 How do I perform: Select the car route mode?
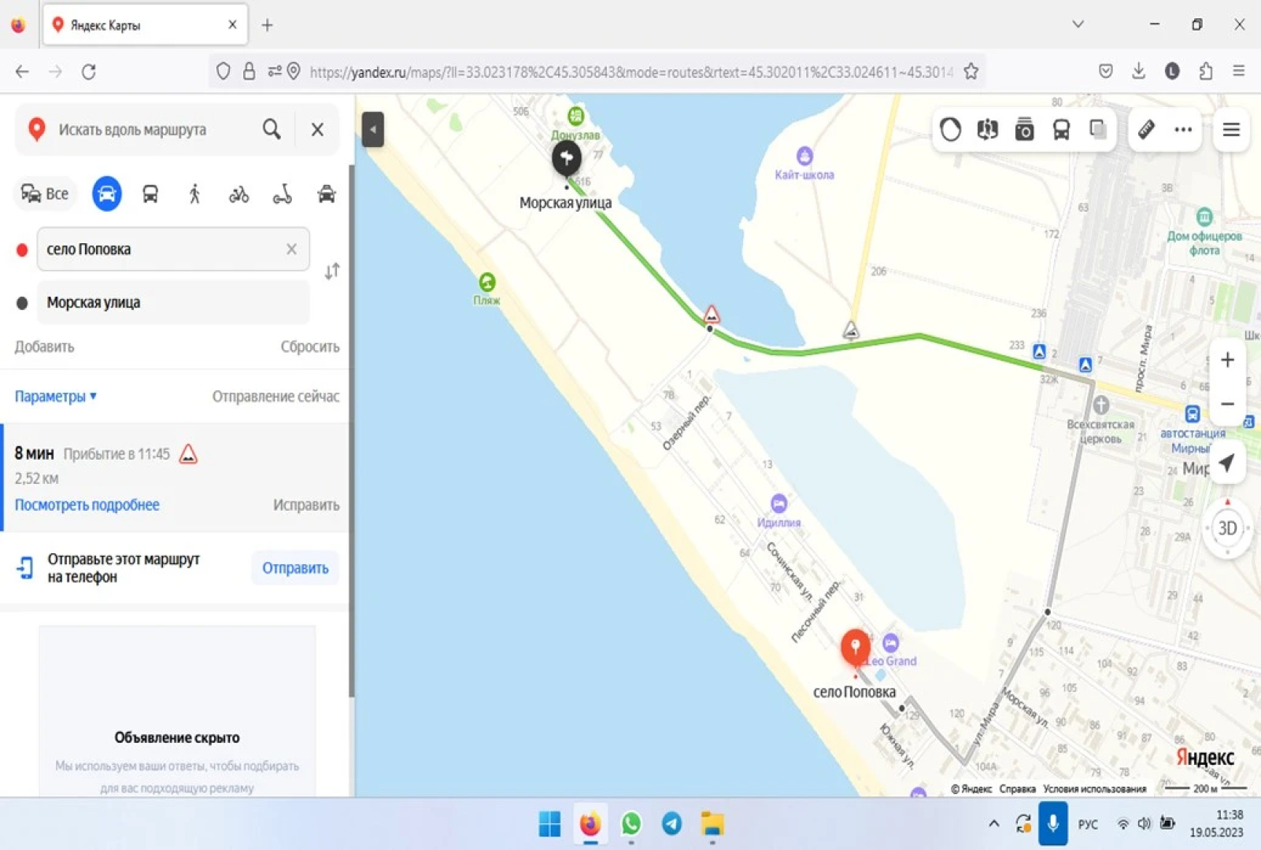coord(107,194)
